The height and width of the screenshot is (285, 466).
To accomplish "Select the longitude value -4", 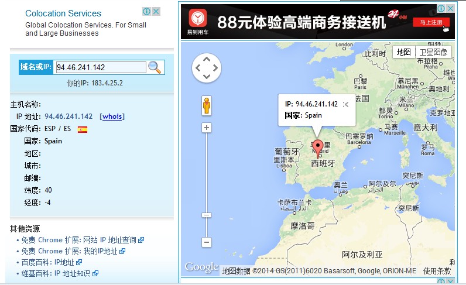I will [47, 202].
